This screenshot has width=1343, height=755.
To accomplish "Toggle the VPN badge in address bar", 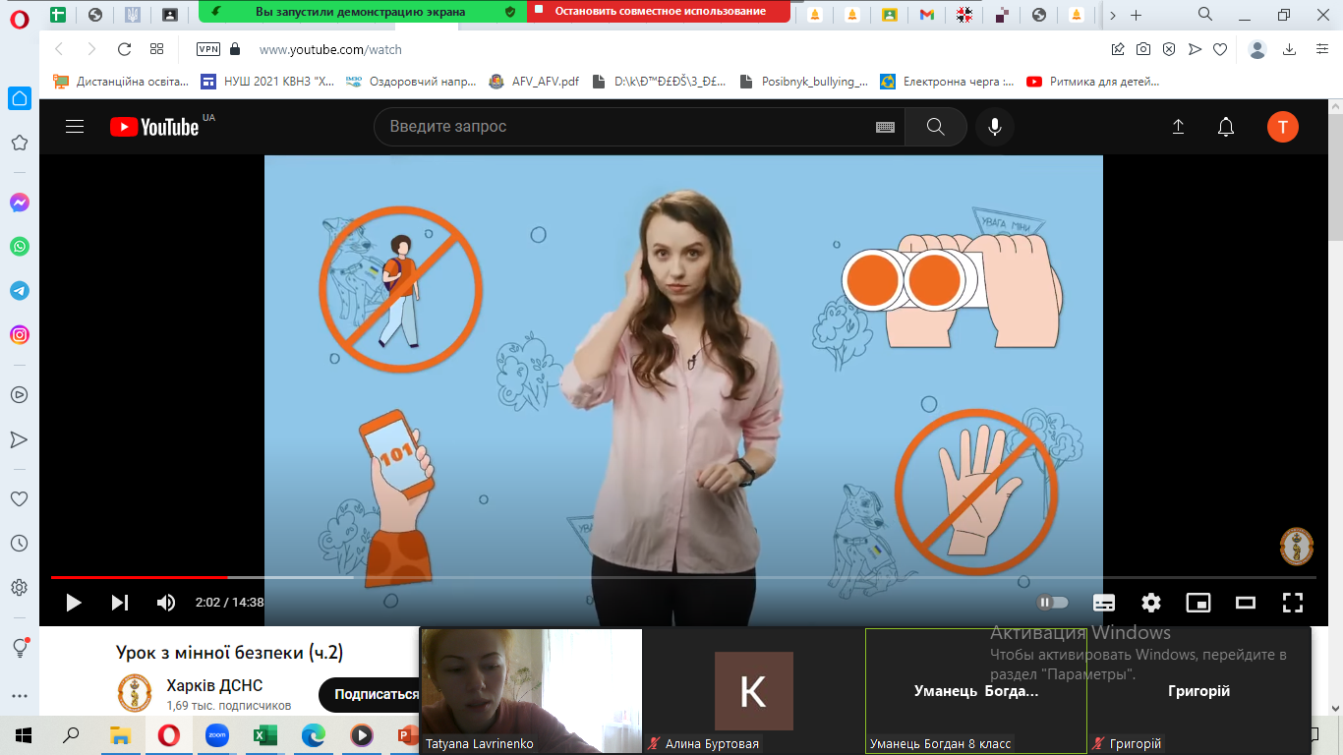I will tap(208, 49).
